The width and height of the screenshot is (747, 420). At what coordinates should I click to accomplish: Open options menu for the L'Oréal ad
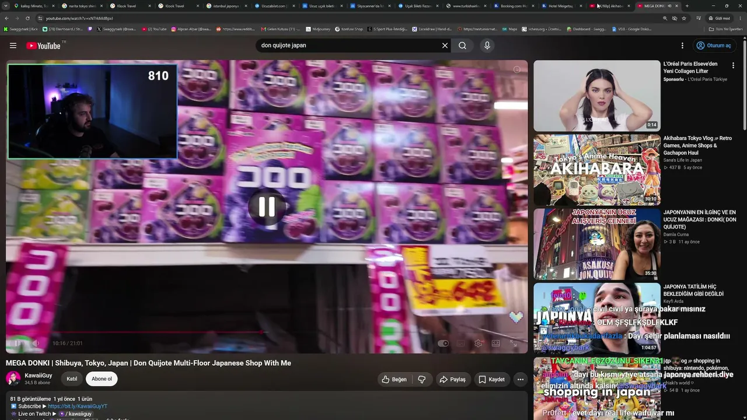pyautogui.click(x=734, y=65)
